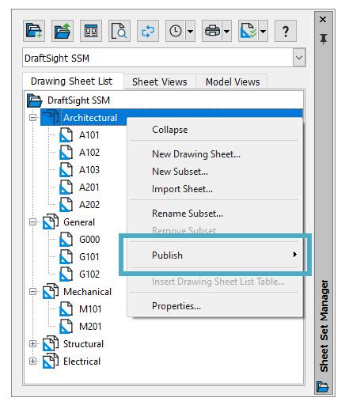Click the New Sheet Set toolbar icon
The height and width of the screenshot is (405, 345).
click(x=34, y=31)
